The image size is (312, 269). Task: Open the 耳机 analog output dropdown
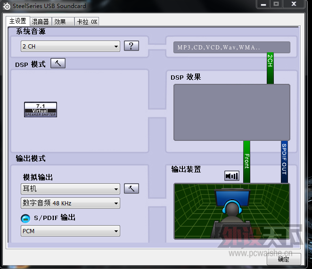71,189
